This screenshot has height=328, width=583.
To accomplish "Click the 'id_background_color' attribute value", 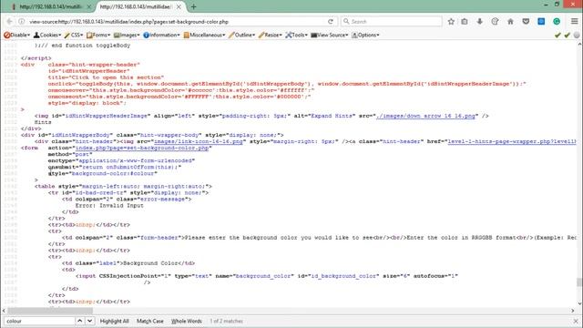I will point(343,276).
